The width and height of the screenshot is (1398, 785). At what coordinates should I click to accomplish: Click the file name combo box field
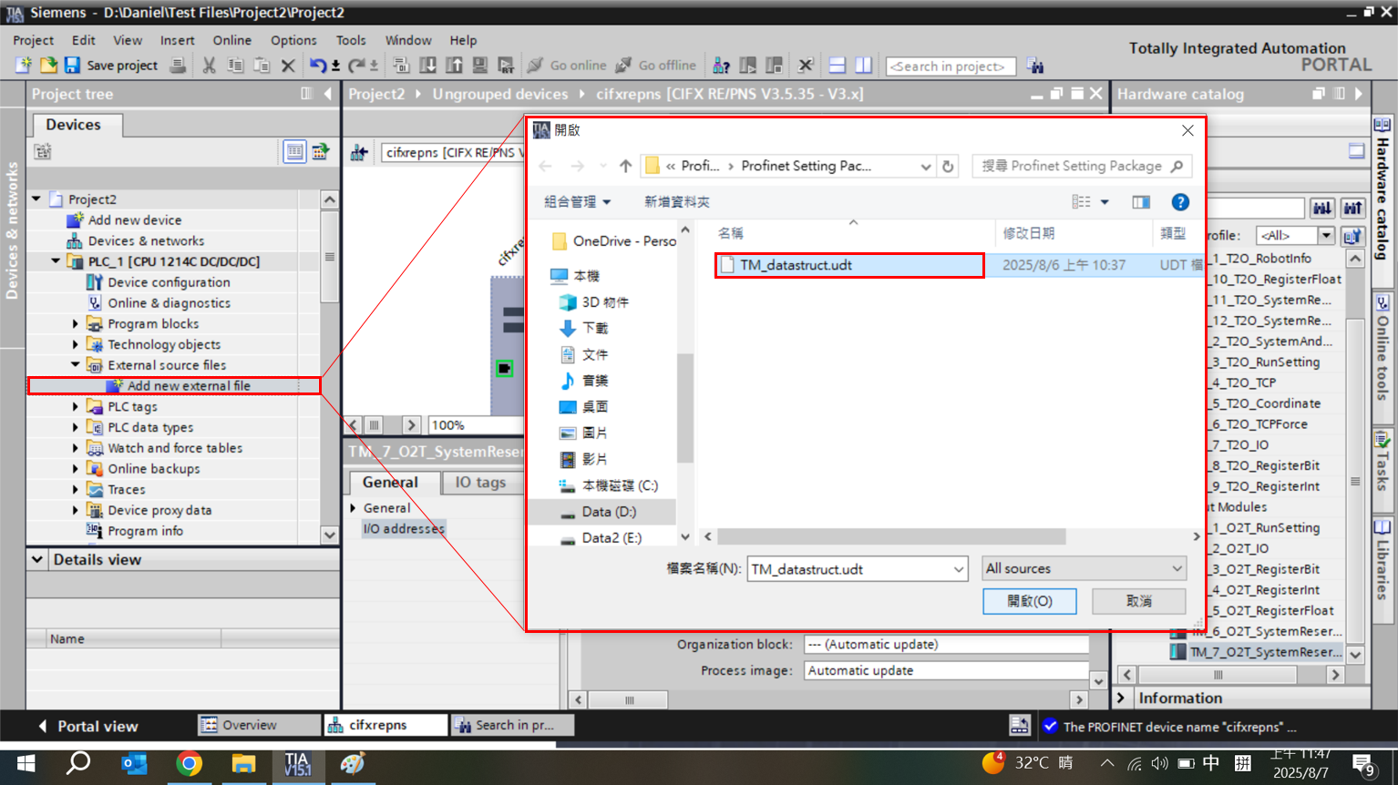tap(857, 569)
